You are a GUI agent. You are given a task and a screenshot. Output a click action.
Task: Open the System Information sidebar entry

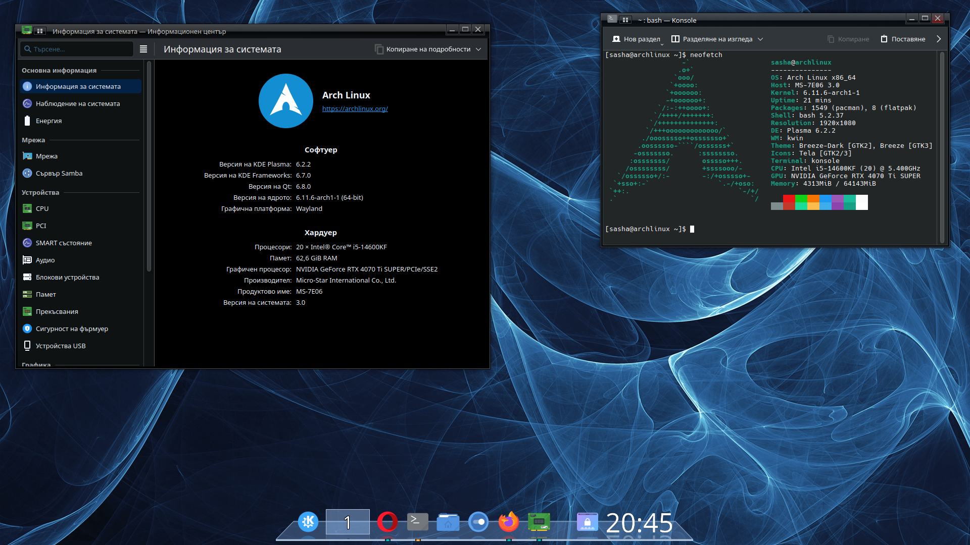(81, 86)
